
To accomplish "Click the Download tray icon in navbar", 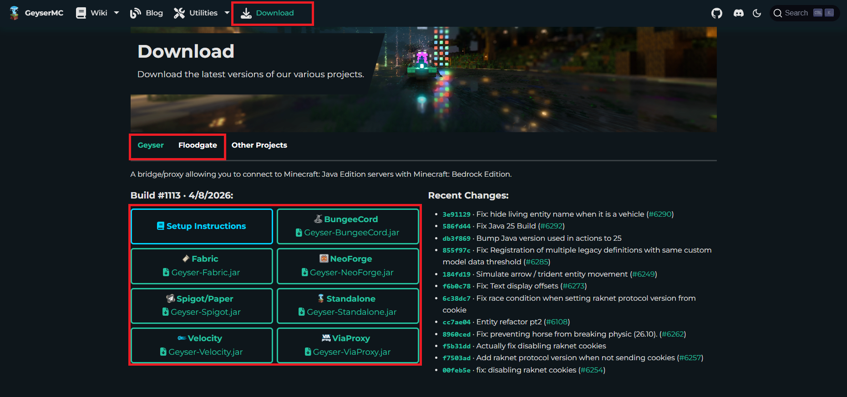I will pyautogui.click(x=246, y=13).
